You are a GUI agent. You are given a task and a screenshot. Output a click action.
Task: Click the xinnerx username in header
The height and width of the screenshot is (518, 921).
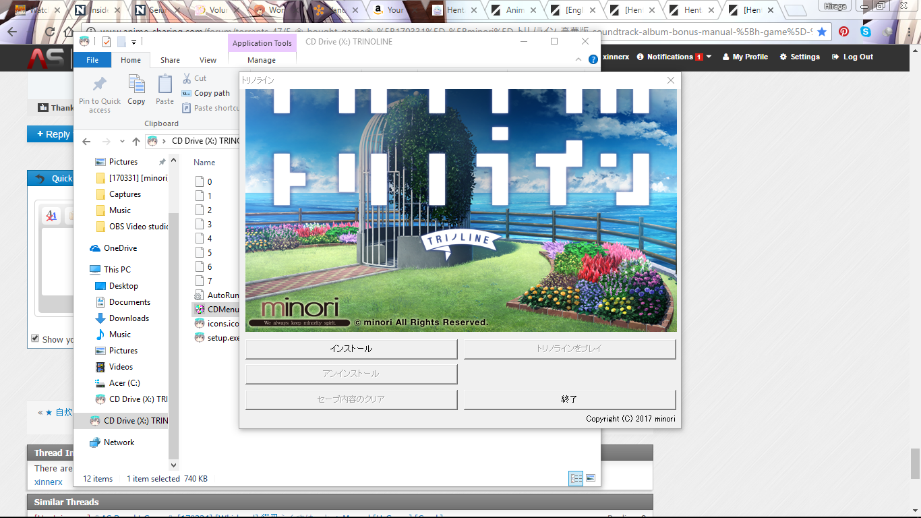point(616,57)
